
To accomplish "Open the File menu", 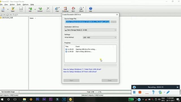I will [x=1, y=5].
